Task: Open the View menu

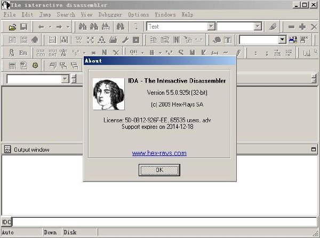Action: click(87, 15)
